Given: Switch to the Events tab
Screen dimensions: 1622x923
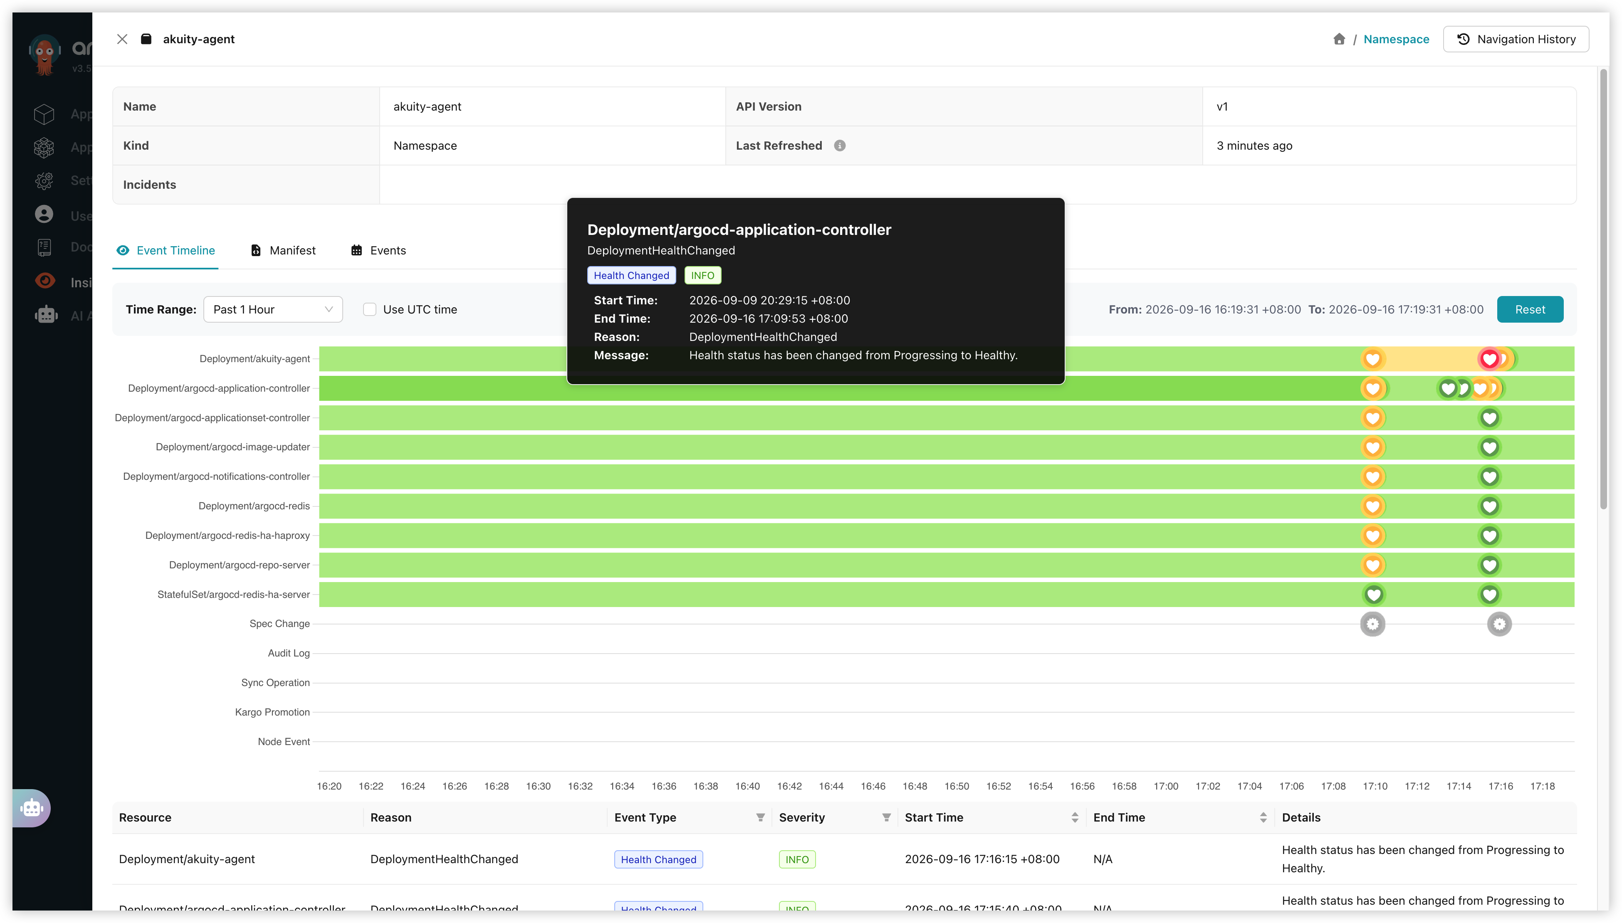Looking at the screenshot, I should [x=378, y=250].
